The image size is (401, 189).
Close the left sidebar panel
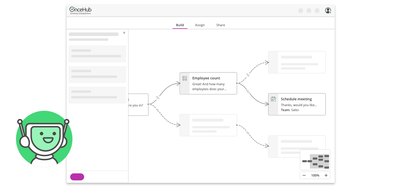tap(124, 33)
